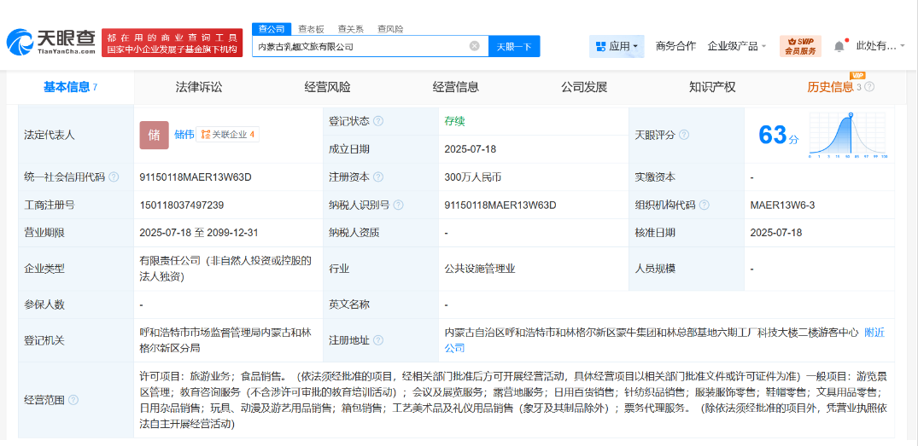Select the 基本信息 tab
This screenshot has width=918, height=446.
pyautogui.click(x=70, y=87)
